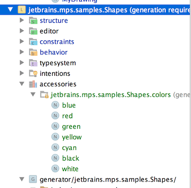This screenshot has width=191, height=188.
Task: Select the intentions aspect label
Action: pyautogui.click(x=55, y=74)
